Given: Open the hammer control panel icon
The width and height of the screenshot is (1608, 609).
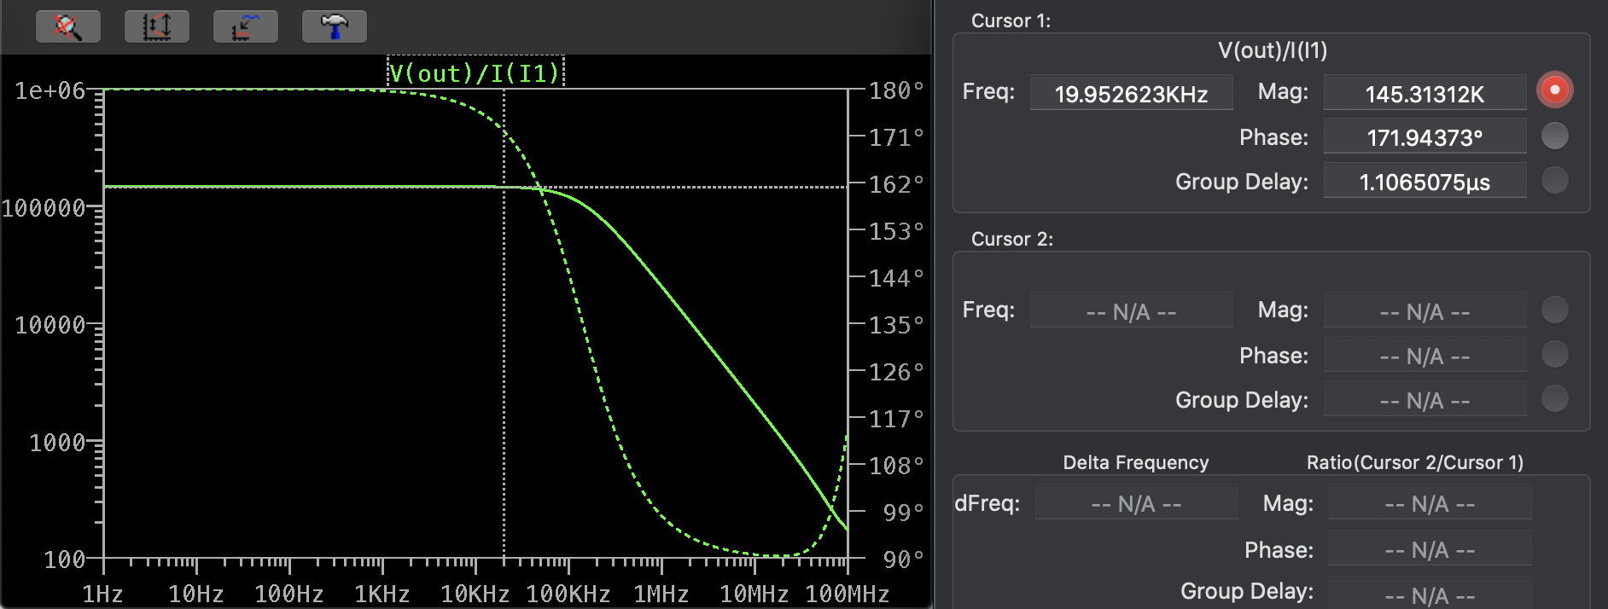Looking at the screenshot, I should tap(335, 26).
